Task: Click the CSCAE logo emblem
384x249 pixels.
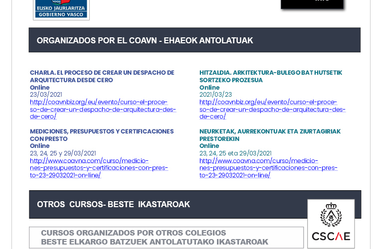Action: point(331,224)
